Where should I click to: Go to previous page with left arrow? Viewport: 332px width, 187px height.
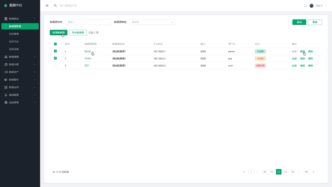[244, 172]
